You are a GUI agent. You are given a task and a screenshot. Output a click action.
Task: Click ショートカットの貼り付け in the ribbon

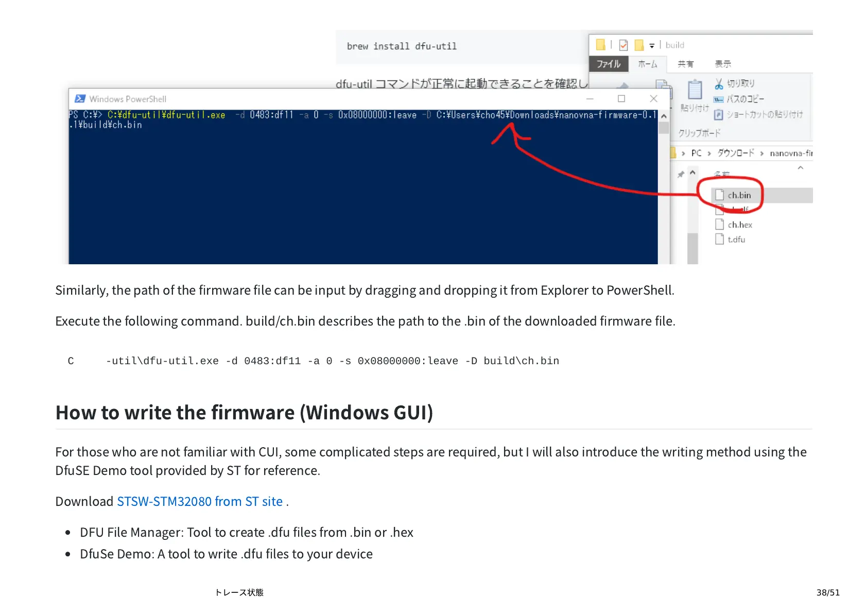coord(758,114)
